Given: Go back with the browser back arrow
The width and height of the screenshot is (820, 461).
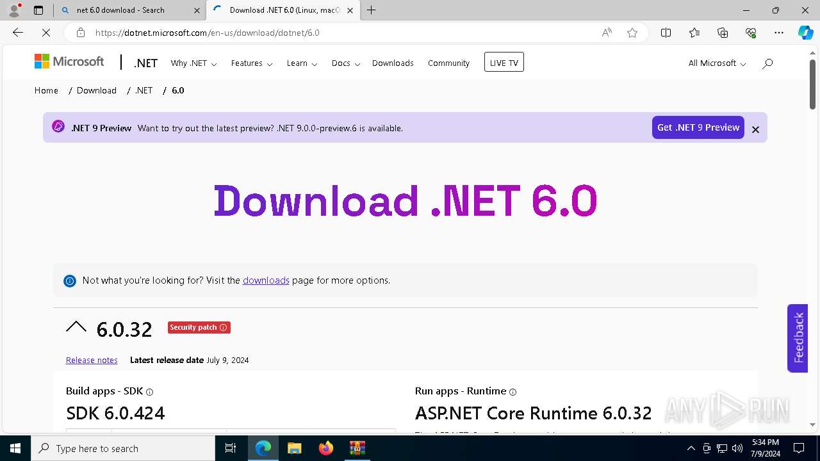Looking at the screenshot, I should click(x=18, y=33).
